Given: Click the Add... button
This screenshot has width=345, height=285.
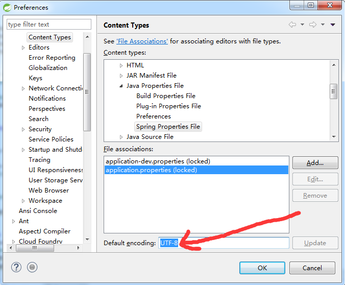Looking at the screenshot, I should tap(315, 163).
